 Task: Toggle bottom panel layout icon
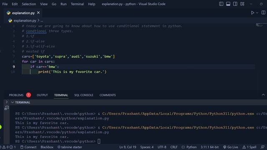pos(228,4)
